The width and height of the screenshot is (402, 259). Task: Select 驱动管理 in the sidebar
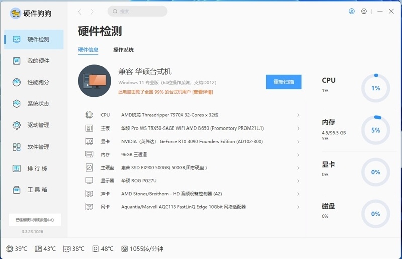tap(34, 125)
